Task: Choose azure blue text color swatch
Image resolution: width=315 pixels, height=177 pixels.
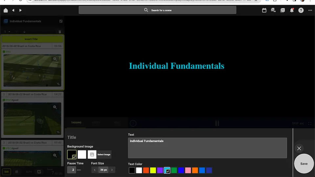Action: coord(202,170)
